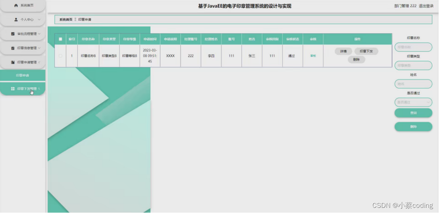
Task: Click the clipboard icon beside 印章信息管理
Action: point(13,48)
